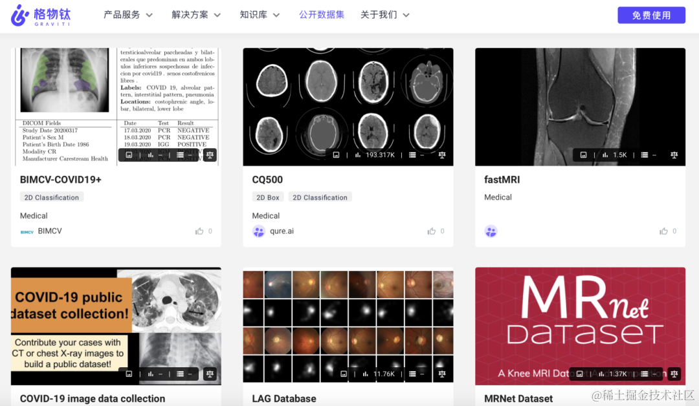Click the license scales icon on the MRNet Dataset thumbnail
The image size is (699, 406).
(x=674, y=374)
